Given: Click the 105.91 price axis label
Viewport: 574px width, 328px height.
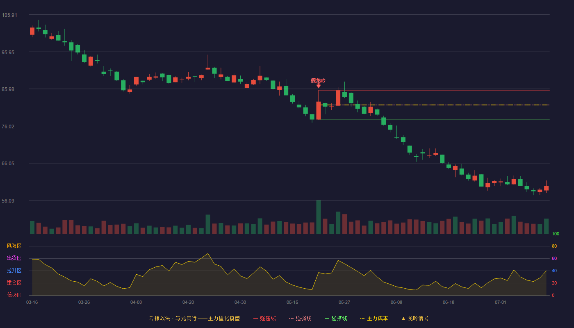Looking at the screenshot, I should pos(9,15).
